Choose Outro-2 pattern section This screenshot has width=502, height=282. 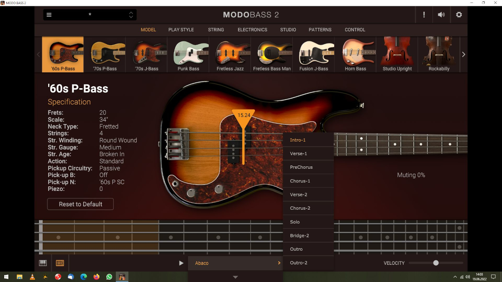308,263
